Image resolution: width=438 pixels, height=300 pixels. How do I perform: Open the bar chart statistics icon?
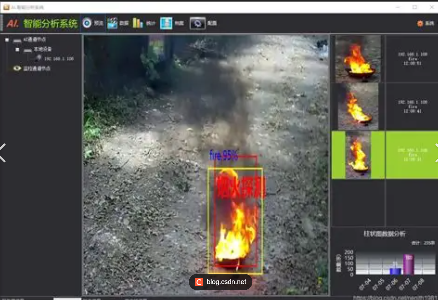138,23
